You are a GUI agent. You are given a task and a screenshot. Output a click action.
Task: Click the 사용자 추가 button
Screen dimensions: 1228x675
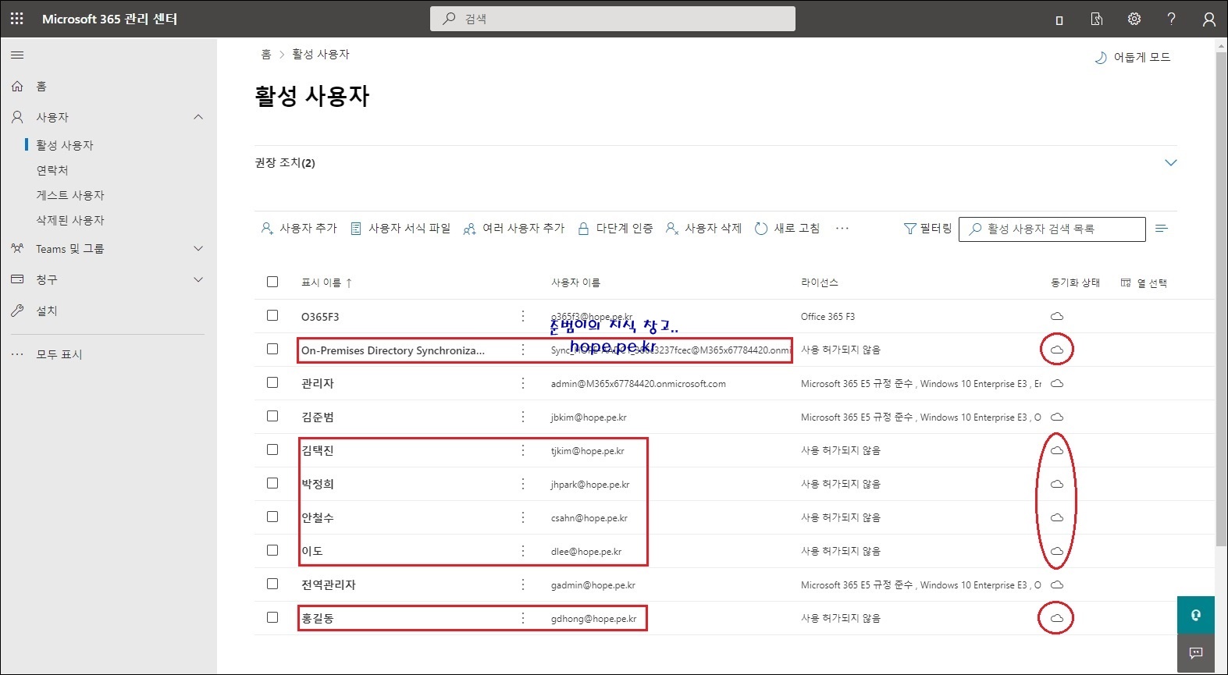pyautogui.click(x=299, y=228)
